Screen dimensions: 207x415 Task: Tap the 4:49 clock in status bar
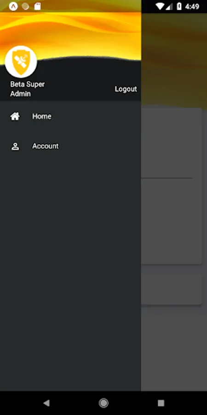point(192,6)
